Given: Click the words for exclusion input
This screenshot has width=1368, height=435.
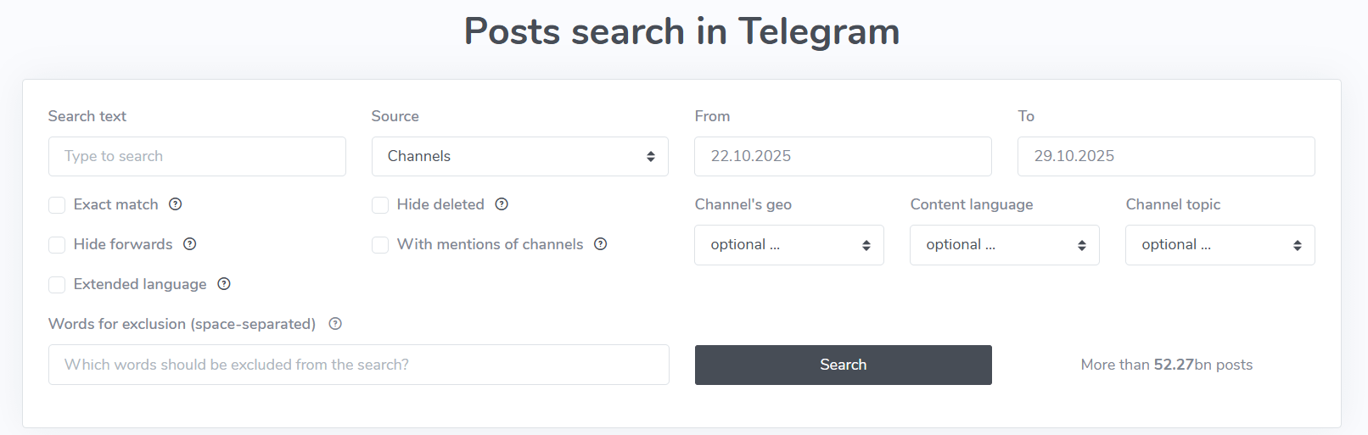Looking at the screenshot, I should point(358,365).
